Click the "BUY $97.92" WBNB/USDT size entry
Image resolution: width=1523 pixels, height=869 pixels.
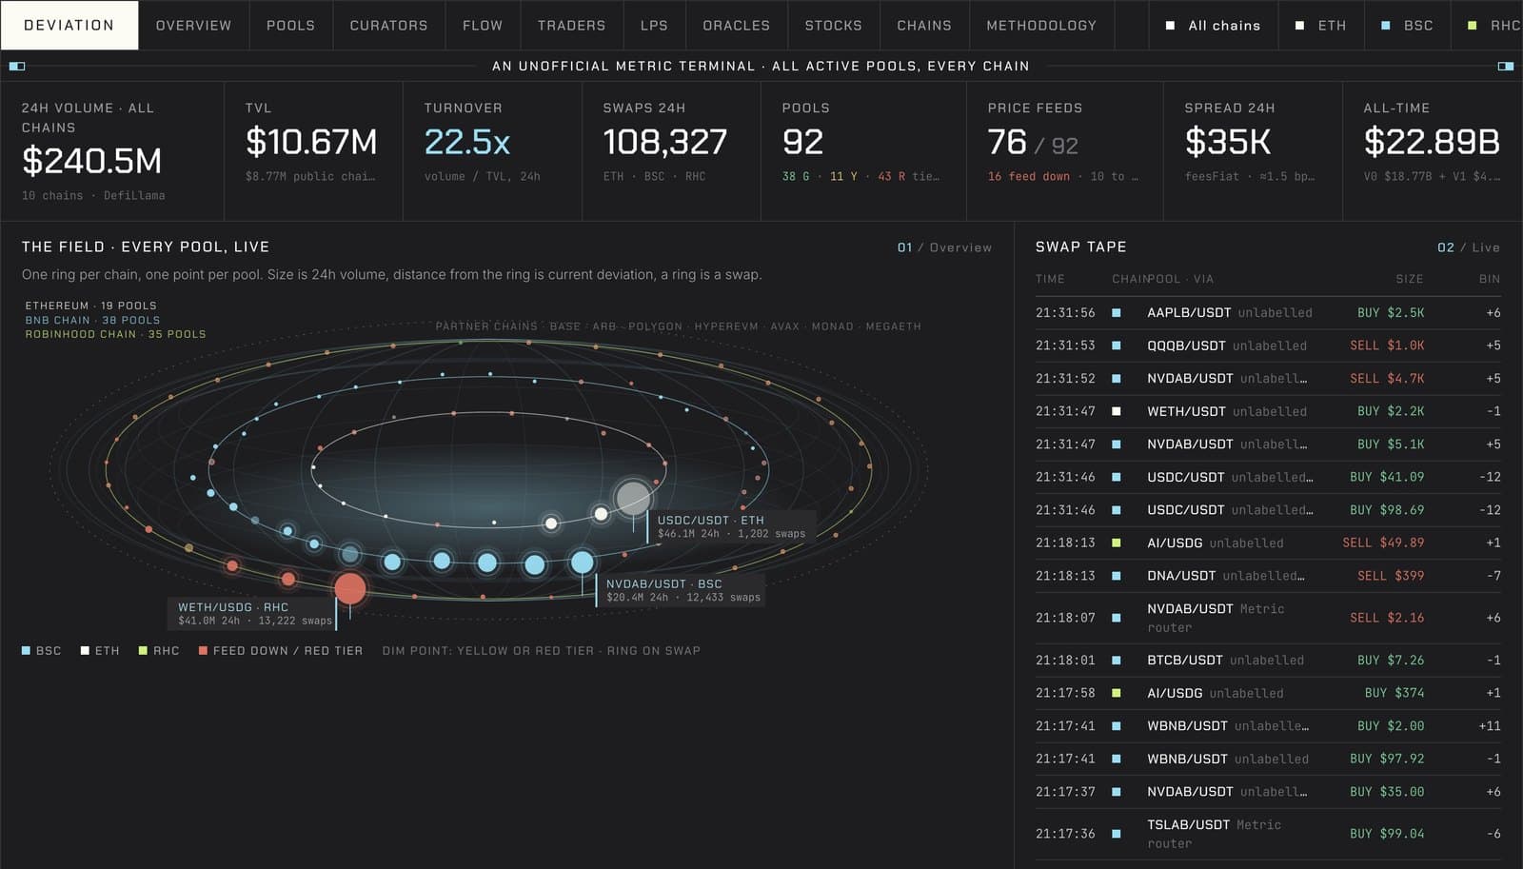[x=1387, y=759]
